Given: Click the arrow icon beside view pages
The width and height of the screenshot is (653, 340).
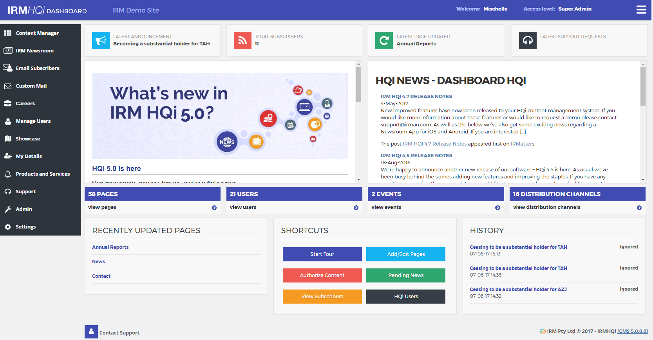Looking at the screenshot, I should 214,208.
